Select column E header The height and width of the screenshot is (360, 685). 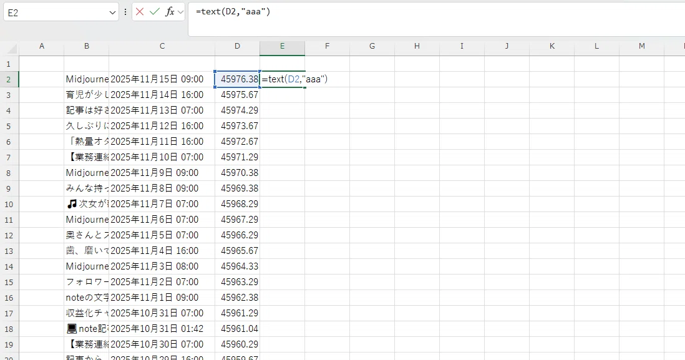tap(282, 46)
